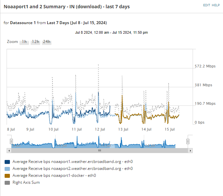
Task: Set zoom to 1h
Action: (24, 42)
